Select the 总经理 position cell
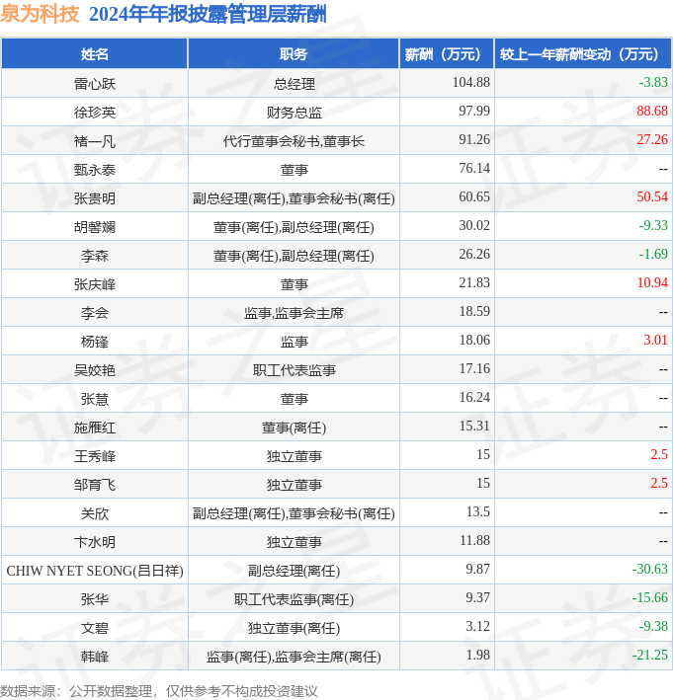Viewport: 673px width, 700px height. 294,84
